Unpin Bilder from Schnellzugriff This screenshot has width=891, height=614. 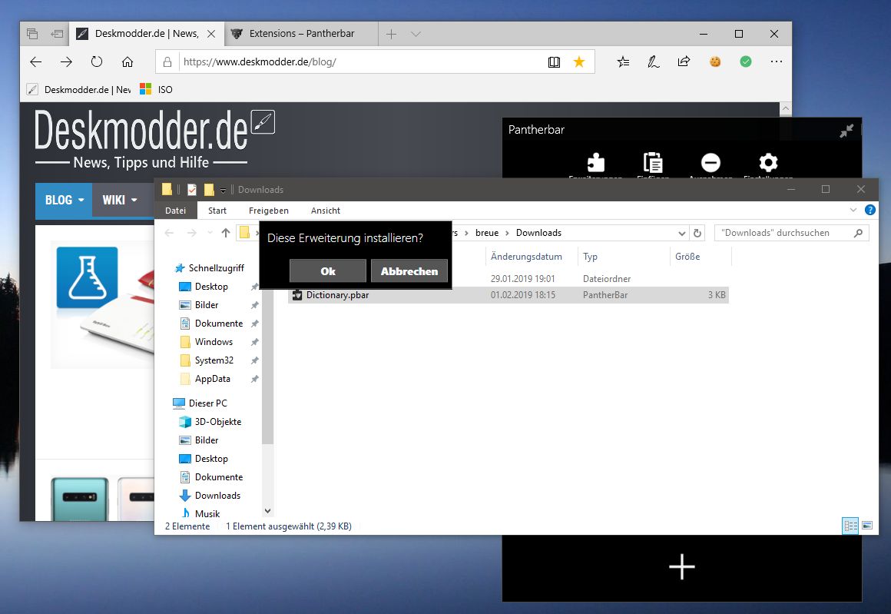point(254,305)
